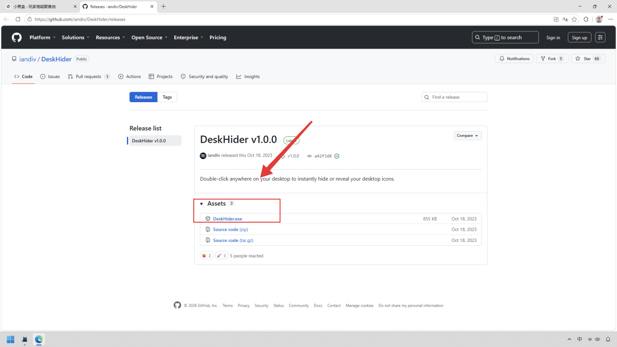Show hidden tray icons with the chevron
The image size is (617, 347).
pyautogui.click(x=569, y=339)
